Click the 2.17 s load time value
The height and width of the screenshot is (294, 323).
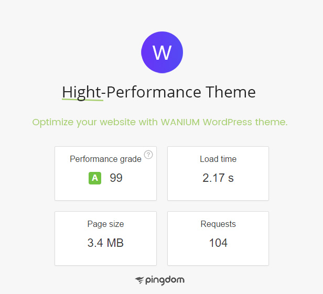click(218, 178)
